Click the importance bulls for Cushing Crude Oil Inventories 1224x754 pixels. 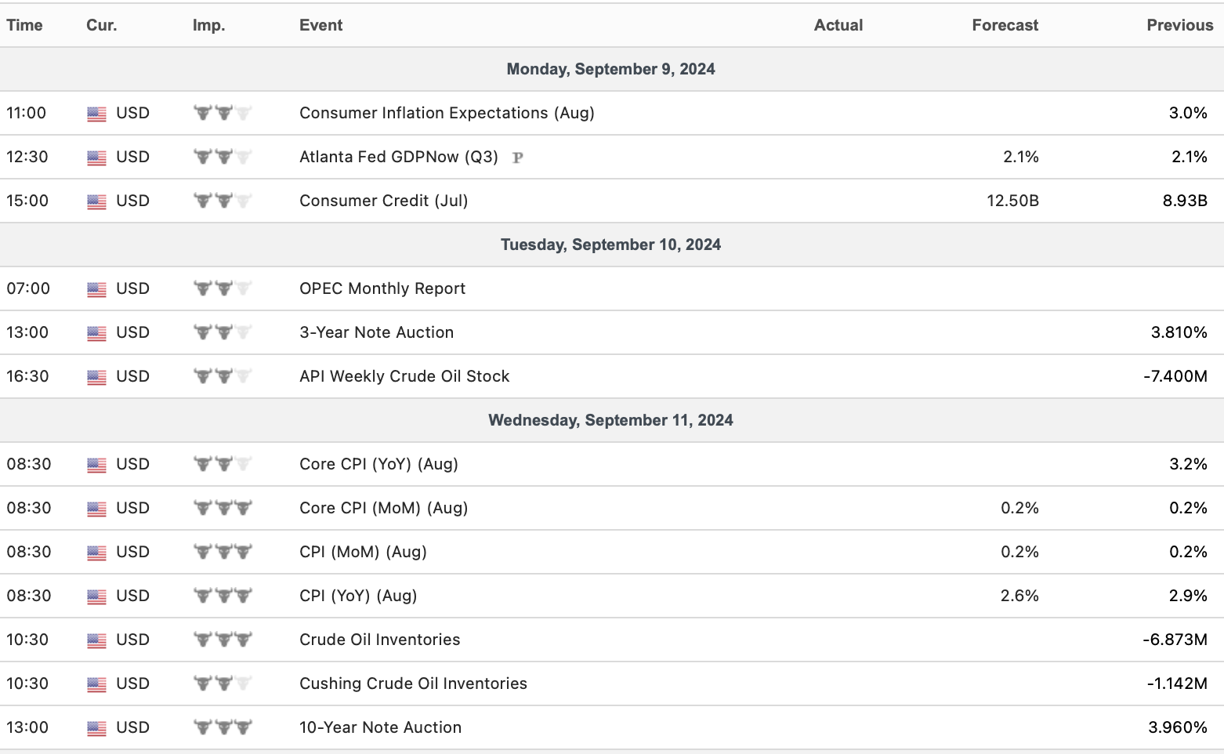[x=223, y=683]
